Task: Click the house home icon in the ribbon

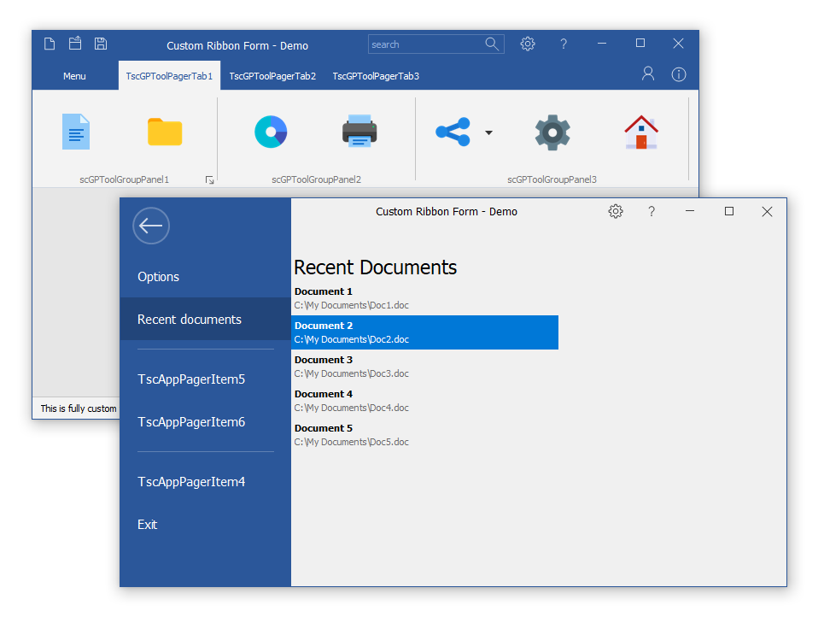Action: click(641, 132)
